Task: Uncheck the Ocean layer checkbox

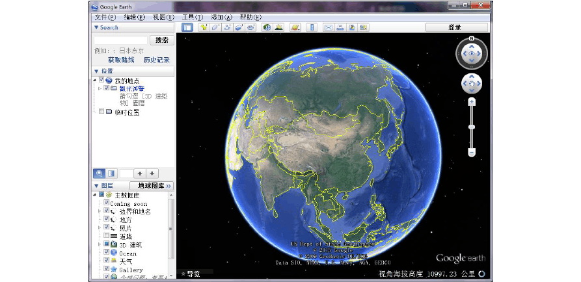Action: coord(107,252)
